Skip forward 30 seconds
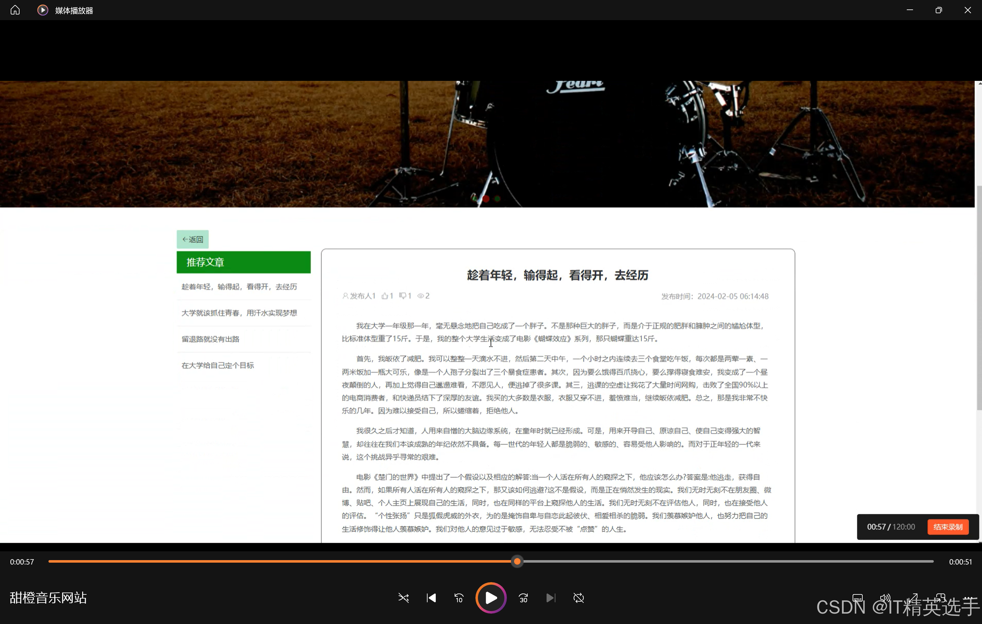 tap(523, 598)
